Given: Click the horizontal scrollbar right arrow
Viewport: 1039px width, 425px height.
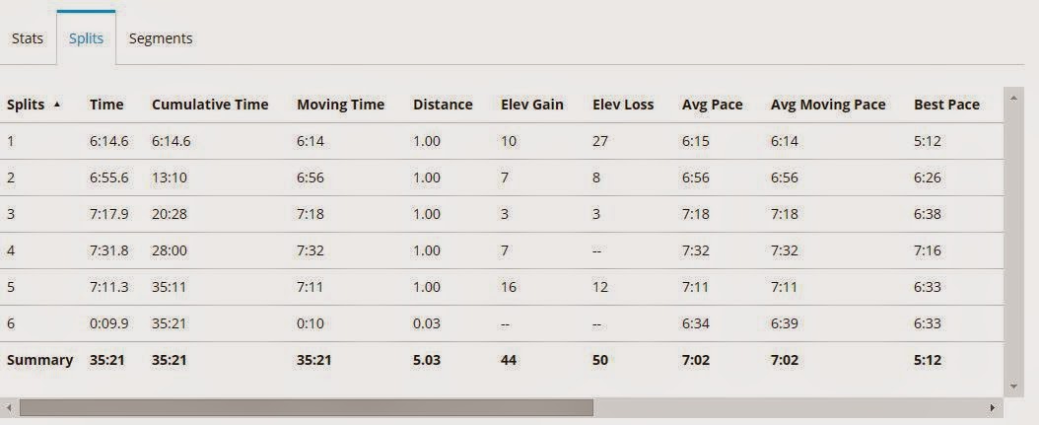Looking at the screenshot, I should point(993,407).
